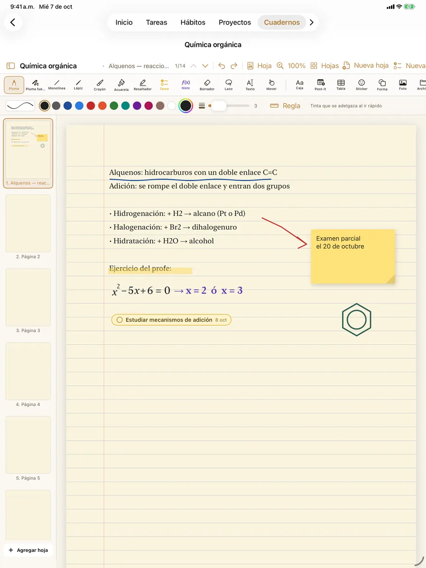The width and height of the screenshot is (426, 568).
Task: Select the Lápiz pencil tool
Action: [78, 85]
